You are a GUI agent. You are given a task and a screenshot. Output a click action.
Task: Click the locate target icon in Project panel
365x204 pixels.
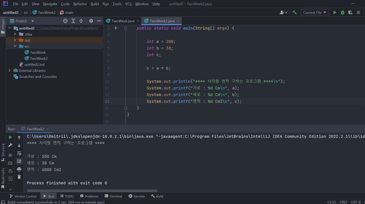[65, 21]
